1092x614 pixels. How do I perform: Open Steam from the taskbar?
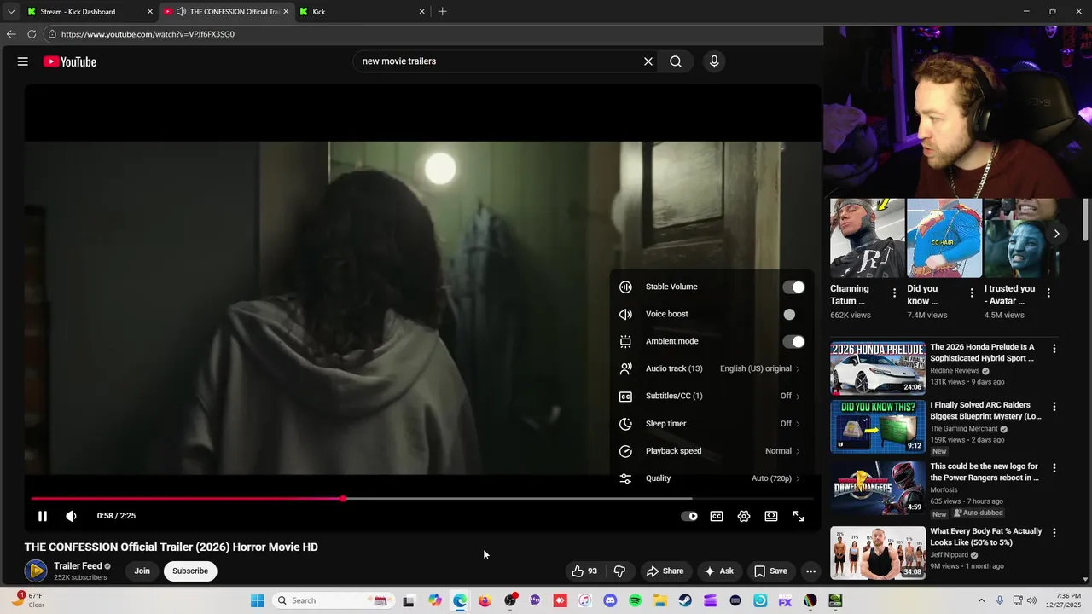685,600
